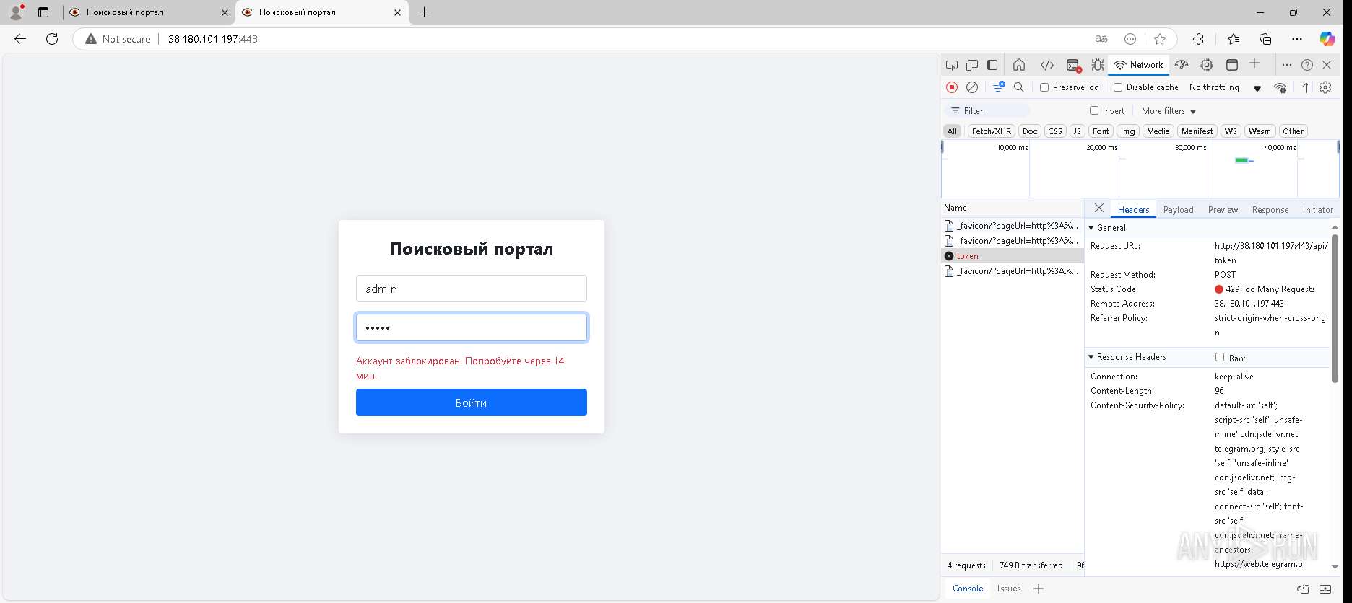Switch to the Preview tab
Viewport: 1352px width, 603px height.
click(1223, 210)
